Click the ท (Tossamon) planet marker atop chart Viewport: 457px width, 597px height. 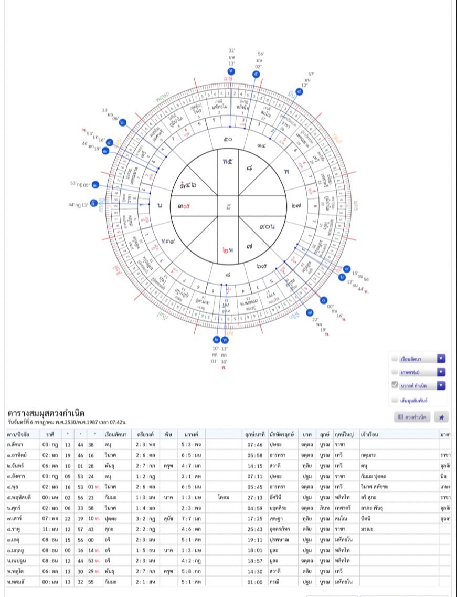tap(231, 71)
